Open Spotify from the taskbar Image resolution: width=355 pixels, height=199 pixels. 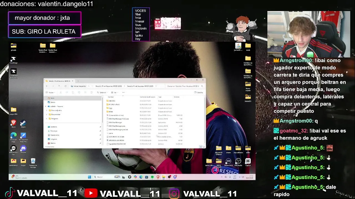click(x=152, y=177)
